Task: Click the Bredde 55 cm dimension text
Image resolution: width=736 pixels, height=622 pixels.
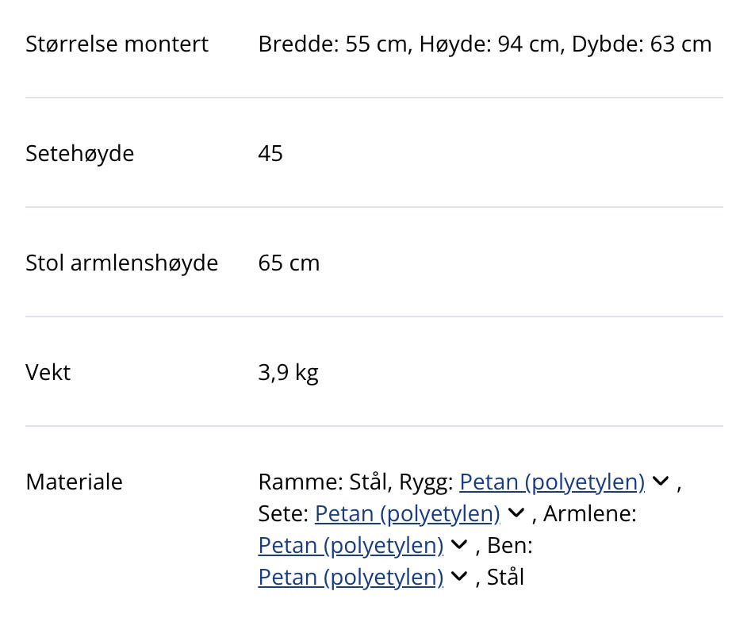Action: pos(330,44)
